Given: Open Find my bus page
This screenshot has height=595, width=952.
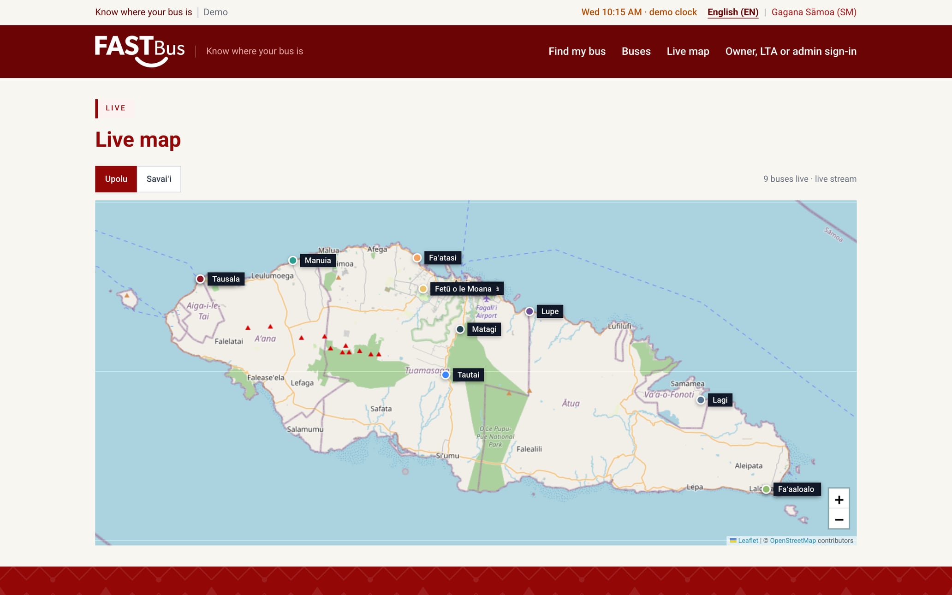Looking at the screenshot, I should coord(577,51).
